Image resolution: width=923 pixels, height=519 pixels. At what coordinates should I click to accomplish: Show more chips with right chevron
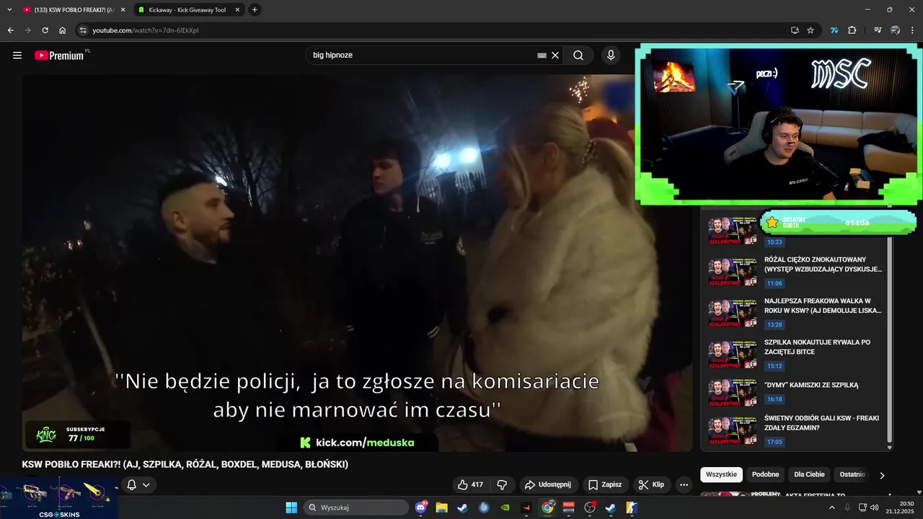point(881,475)
